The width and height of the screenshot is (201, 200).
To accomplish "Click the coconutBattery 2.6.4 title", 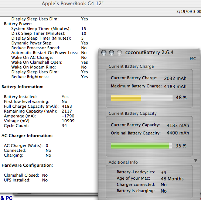I will (x=149, y=53).
